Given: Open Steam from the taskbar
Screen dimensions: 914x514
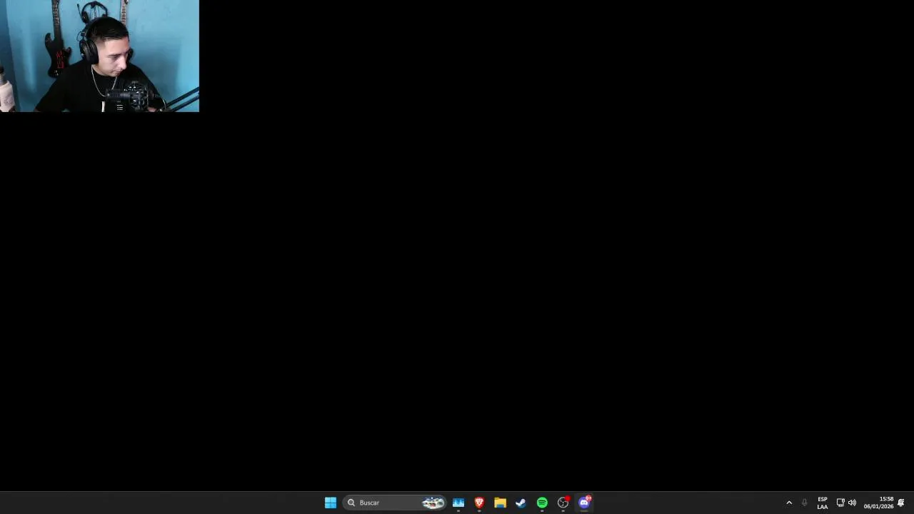Looking at the screenshot, I should pyautogui.click(x=521, y=503).
